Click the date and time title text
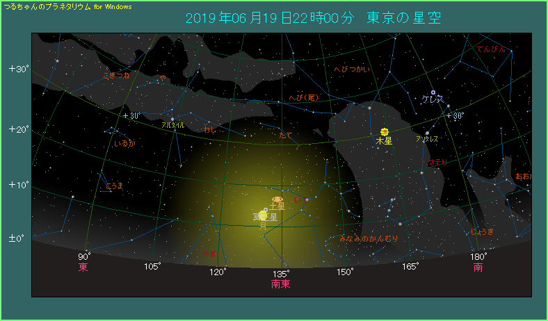This screenshot has height=321, width=548. pyautogui.click(x=312, y=17)
